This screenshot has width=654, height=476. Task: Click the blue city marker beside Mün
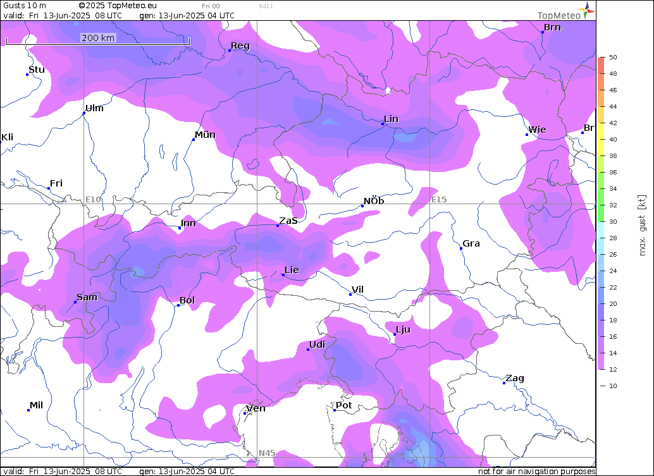pos(193,140)
